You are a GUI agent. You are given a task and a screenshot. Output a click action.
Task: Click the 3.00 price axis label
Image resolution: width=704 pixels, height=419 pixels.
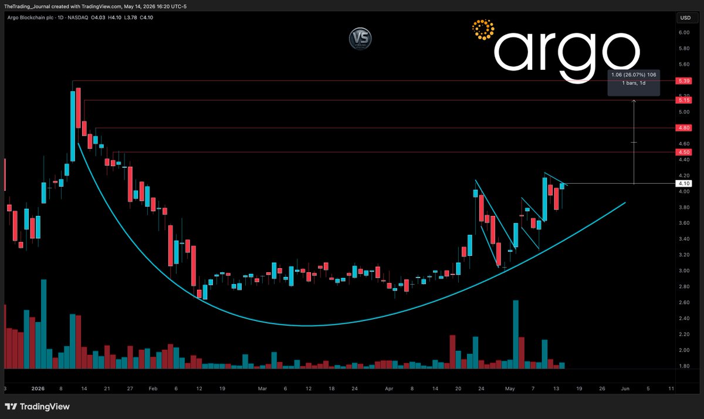684,271
